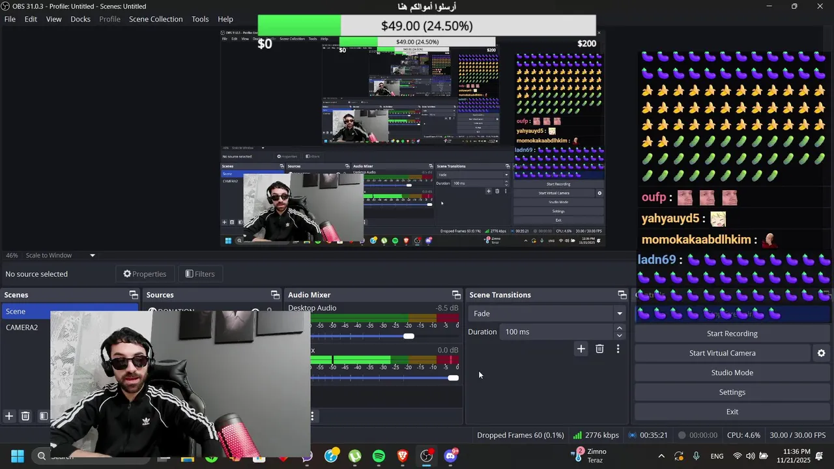Undock the Sources panel
This screenshot has width=834, height=469.
coord(275,295)
